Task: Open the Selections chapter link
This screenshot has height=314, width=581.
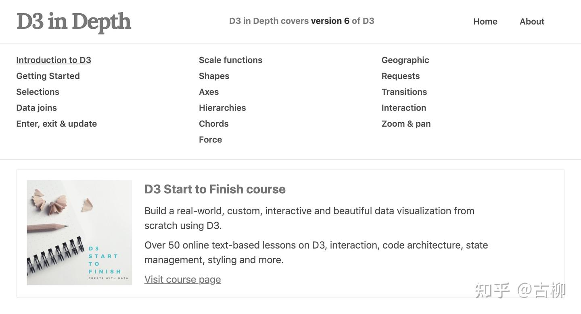Action: [x=38, y=92]
